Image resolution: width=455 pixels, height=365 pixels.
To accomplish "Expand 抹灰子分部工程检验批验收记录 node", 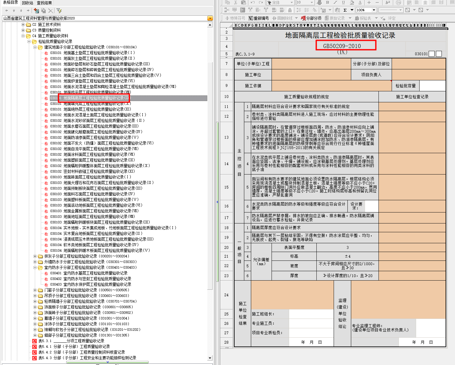I will pos(35,256).
